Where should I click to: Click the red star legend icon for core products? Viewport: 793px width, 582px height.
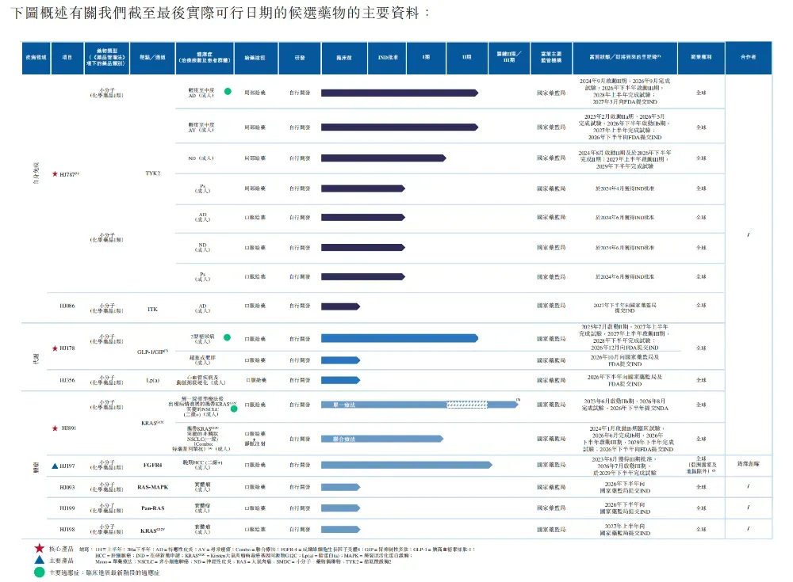40,548
